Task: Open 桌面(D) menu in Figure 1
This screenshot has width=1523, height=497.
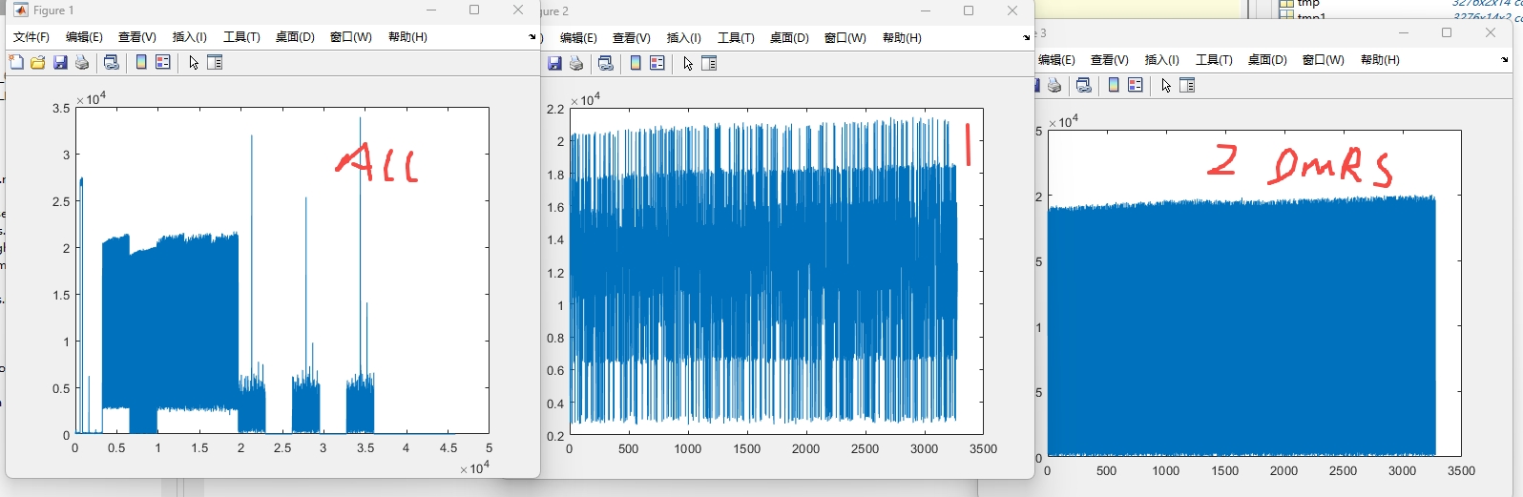Action: click(295, 36)
